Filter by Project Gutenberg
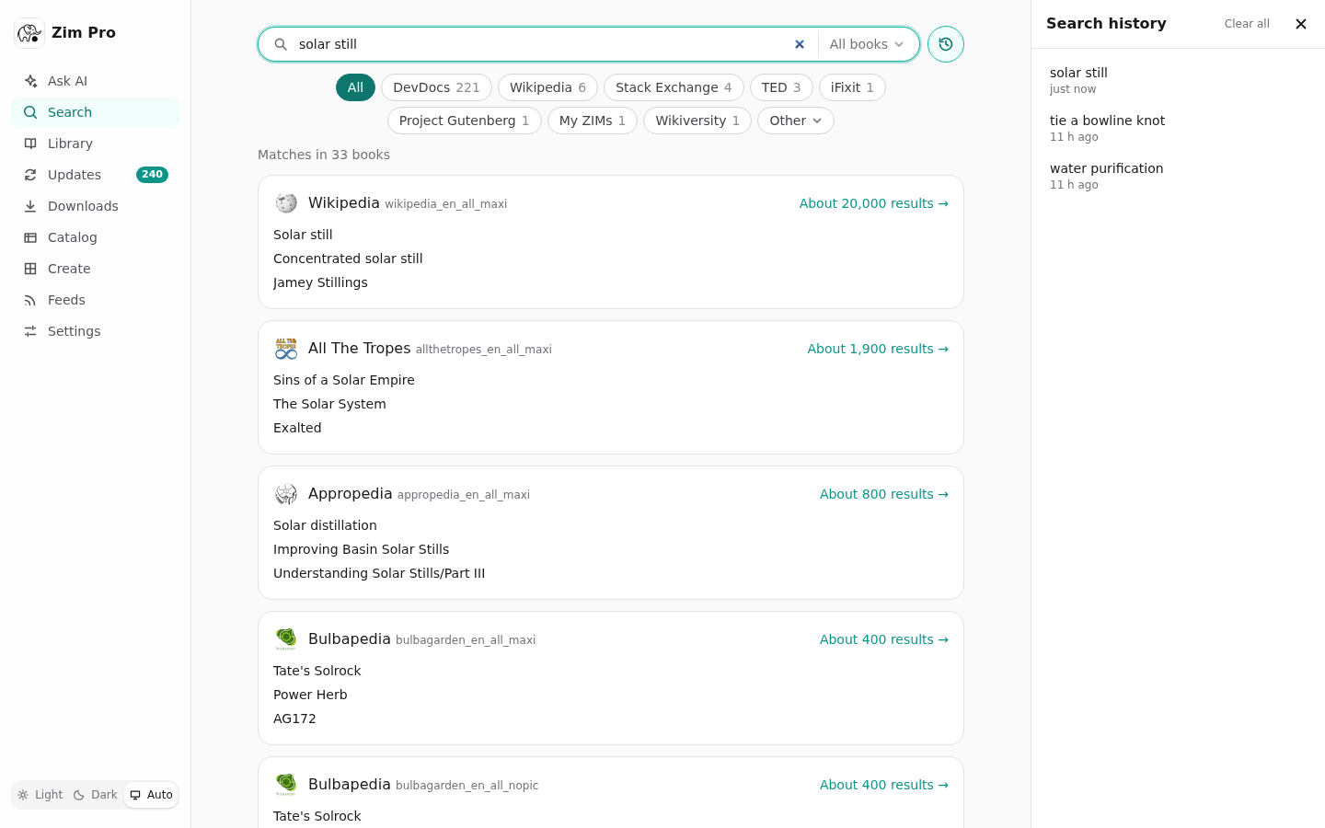Viewport: 1325px width, 828px height. tap(465, 121)
